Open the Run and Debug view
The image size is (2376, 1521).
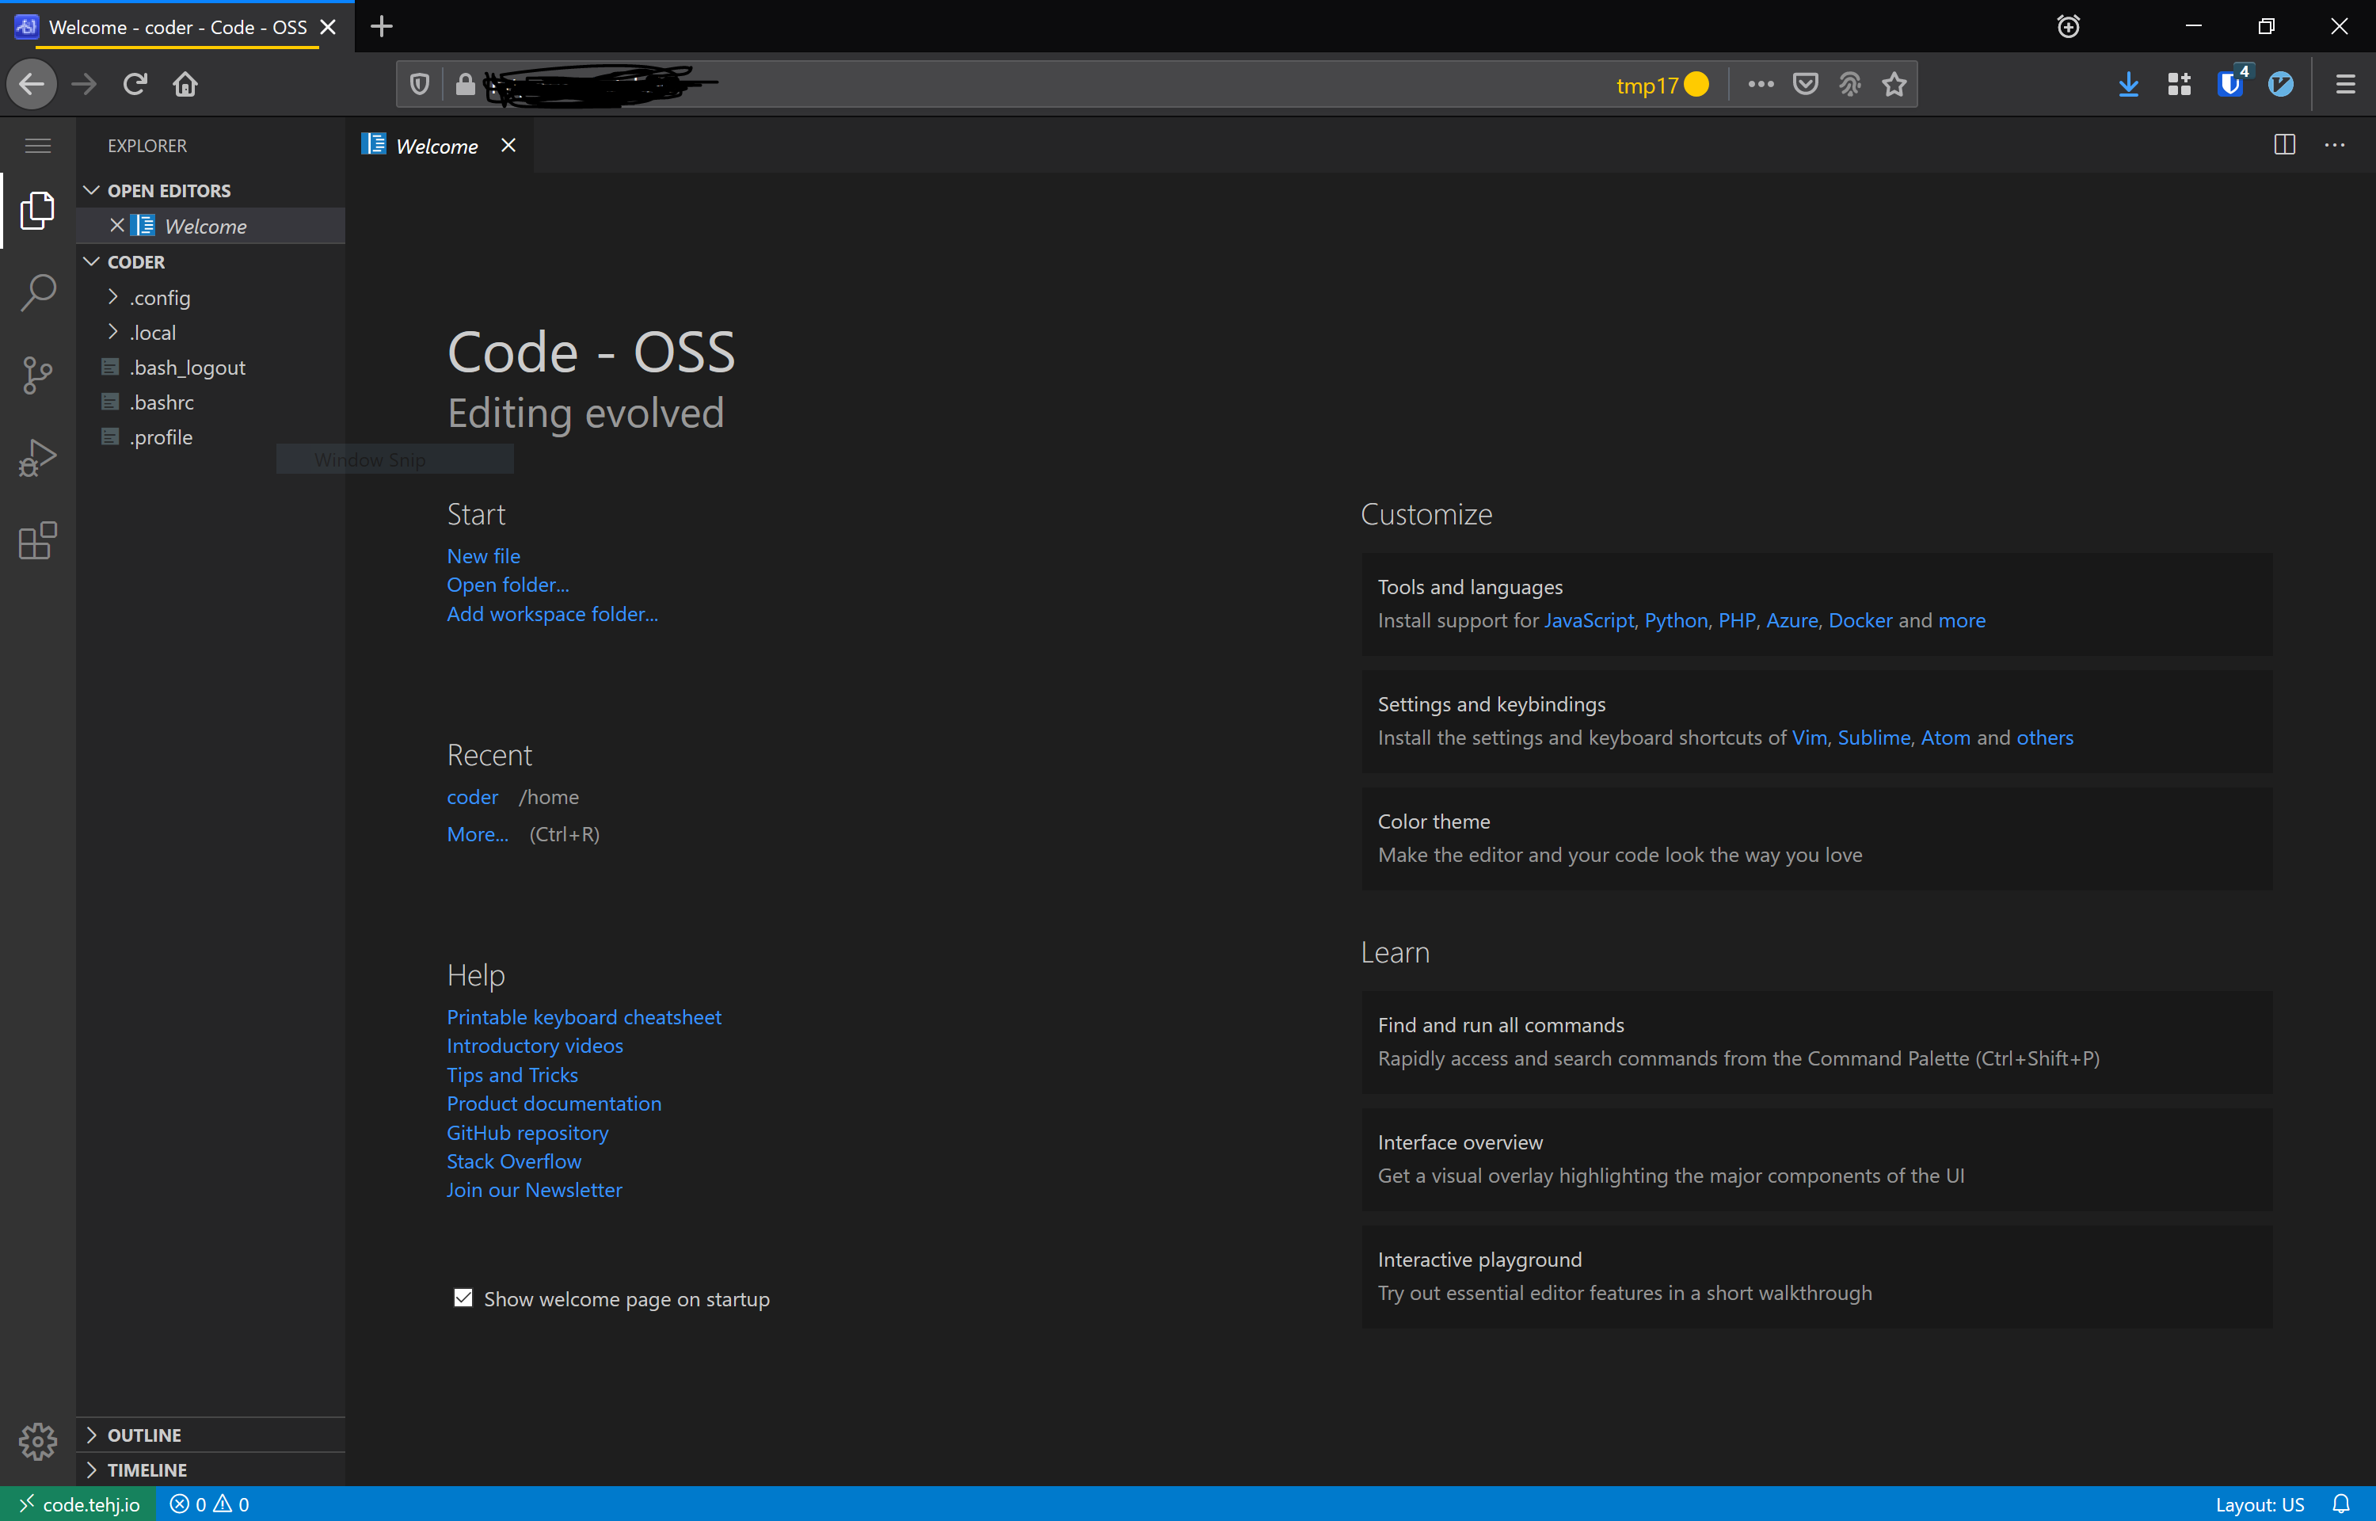(37, 458)
